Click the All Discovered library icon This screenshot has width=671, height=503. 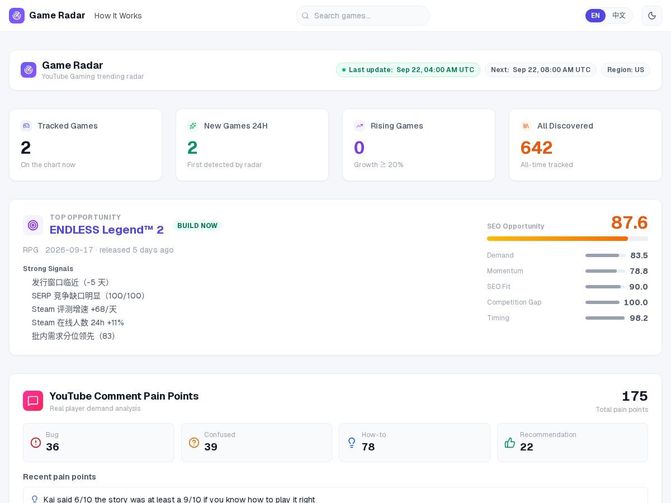526,126
